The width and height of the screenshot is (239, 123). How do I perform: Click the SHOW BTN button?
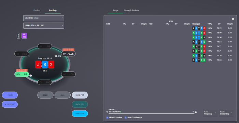(80, 105)
